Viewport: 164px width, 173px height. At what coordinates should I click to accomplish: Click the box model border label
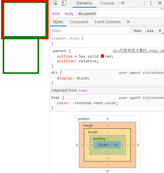point(93,132)
